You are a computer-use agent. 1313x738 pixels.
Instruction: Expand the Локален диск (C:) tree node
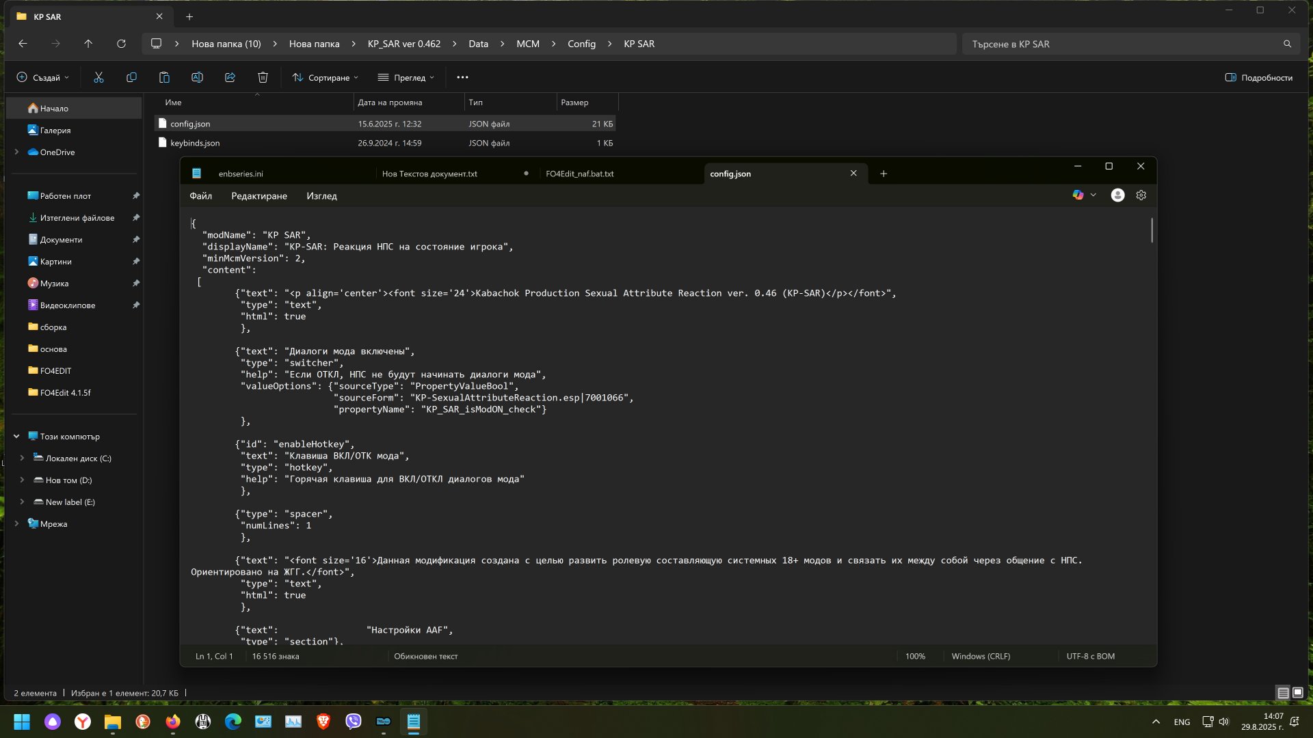pos(22,458)
